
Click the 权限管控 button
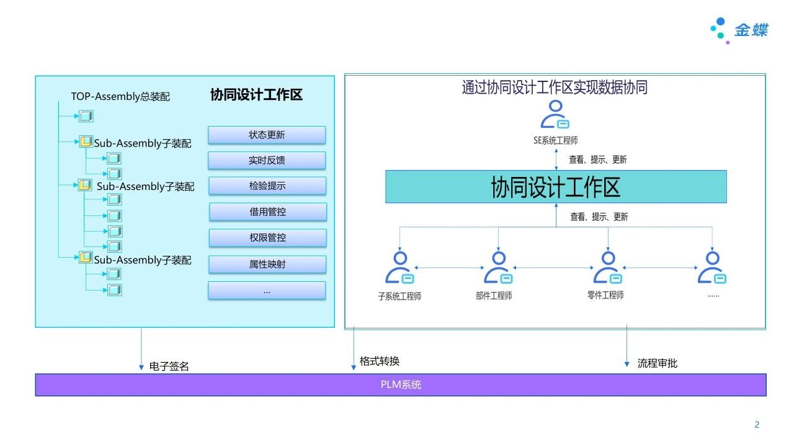tap(267, 238)
